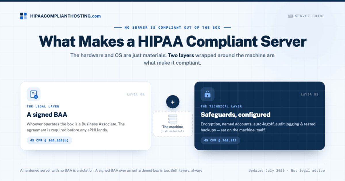Click the Encryption, named accounts description paragraph
This screenshot has height=181, width=345.
point(258,127)
